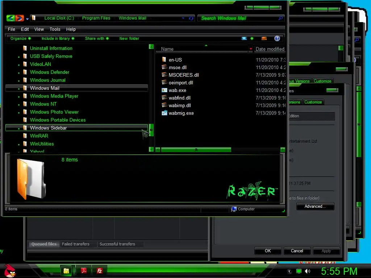Select the Windows NT folder
Image resolution: width=371 pixels, height=278 pixels.
coord(43,104)
